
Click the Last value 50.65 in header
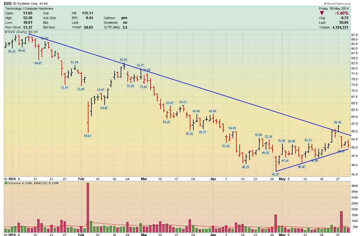(344, 23)
